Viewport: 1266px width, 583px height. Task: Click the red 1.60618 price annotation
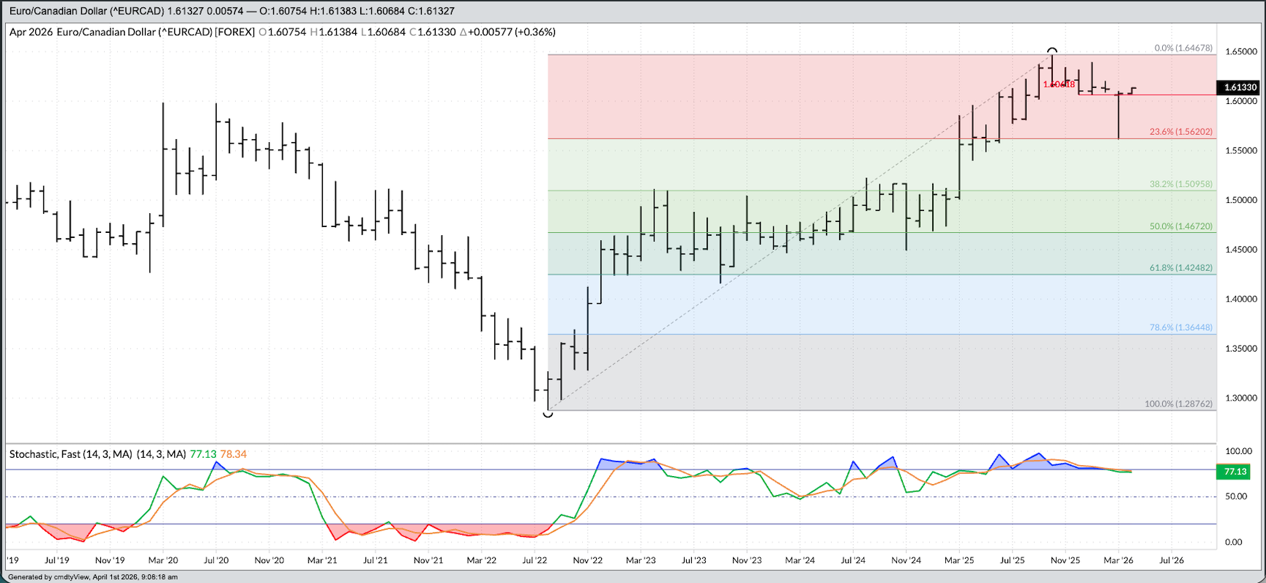(x=1059, y=84)
